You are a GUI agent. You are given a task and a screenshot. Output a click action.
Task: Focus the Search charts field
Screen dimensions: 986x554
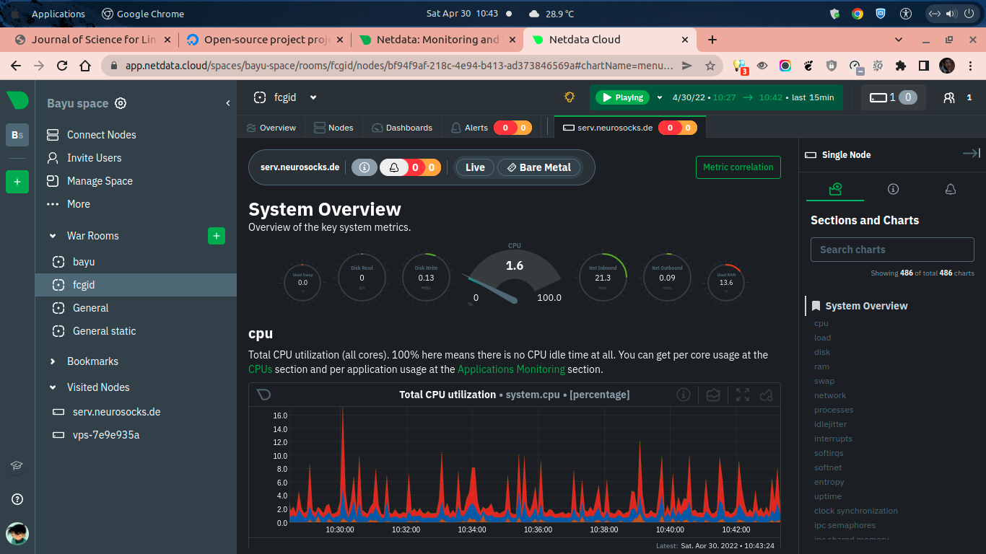pyautogui.click(x=892, y=250)
